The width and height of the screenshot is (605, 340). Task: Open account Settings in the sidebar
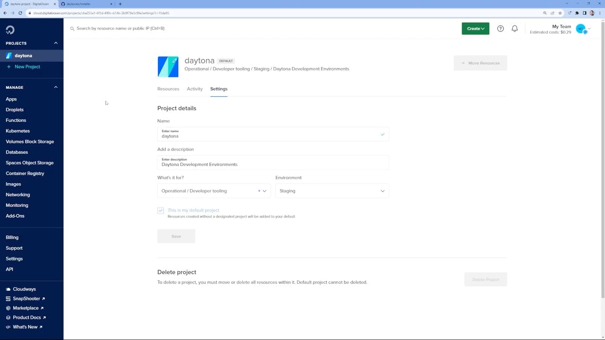point(14,259)
